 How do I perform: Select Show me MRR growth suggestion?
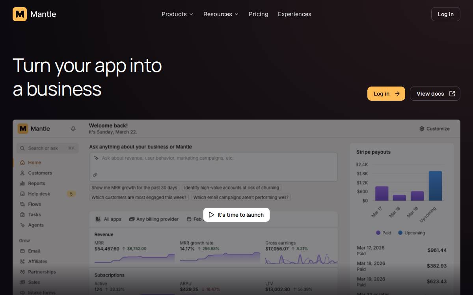click(134, 188)
